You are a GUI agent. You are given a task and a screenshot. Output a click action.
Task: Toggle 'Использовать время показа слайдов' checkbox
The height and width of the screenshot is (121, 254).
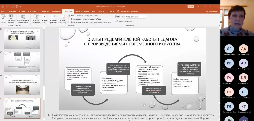tap(69, 19)
